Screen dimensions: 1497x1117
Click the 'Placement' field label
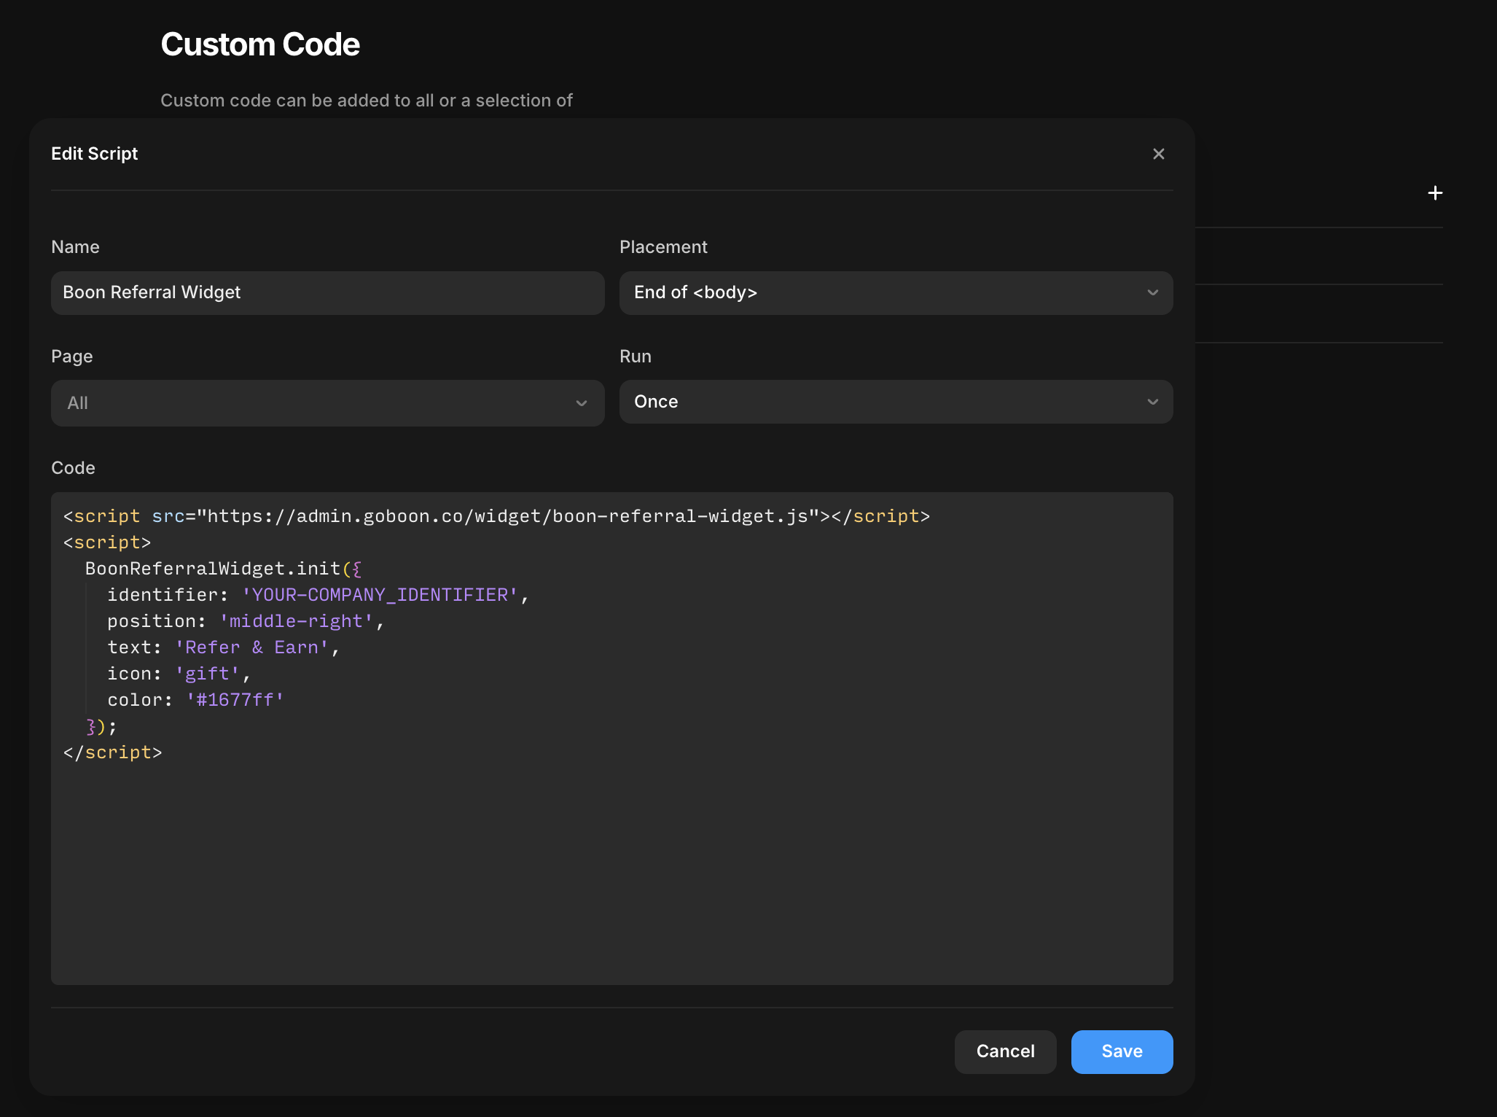pos(663,247)
